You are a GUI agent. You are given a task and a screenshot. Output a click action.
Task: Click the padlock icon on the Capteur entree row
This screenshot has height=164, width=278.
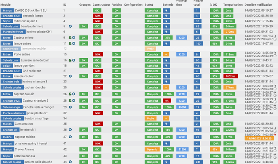click(x=70, y=38)
